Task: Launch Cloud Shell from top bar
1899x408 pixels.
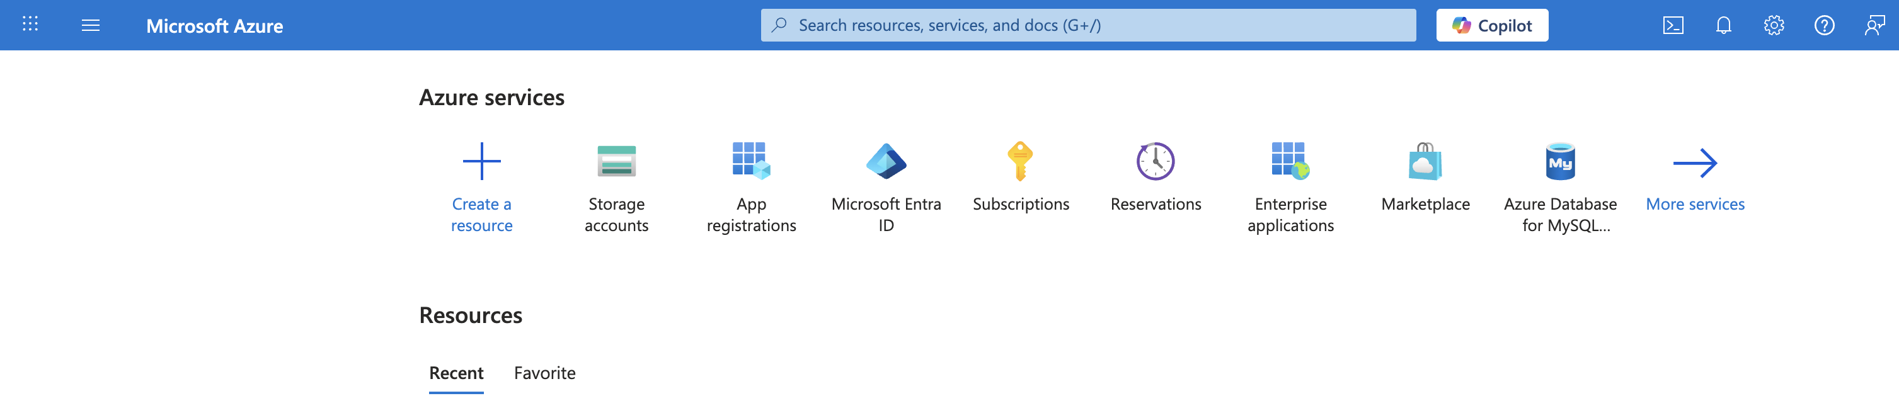Action: tap(1673, 26)
